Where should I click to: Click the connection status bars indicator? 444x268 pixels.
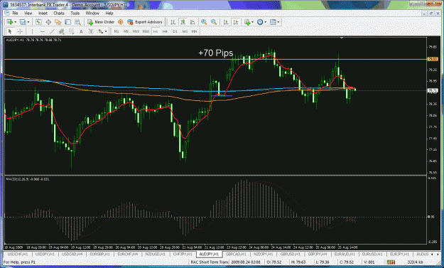[391, 262]
